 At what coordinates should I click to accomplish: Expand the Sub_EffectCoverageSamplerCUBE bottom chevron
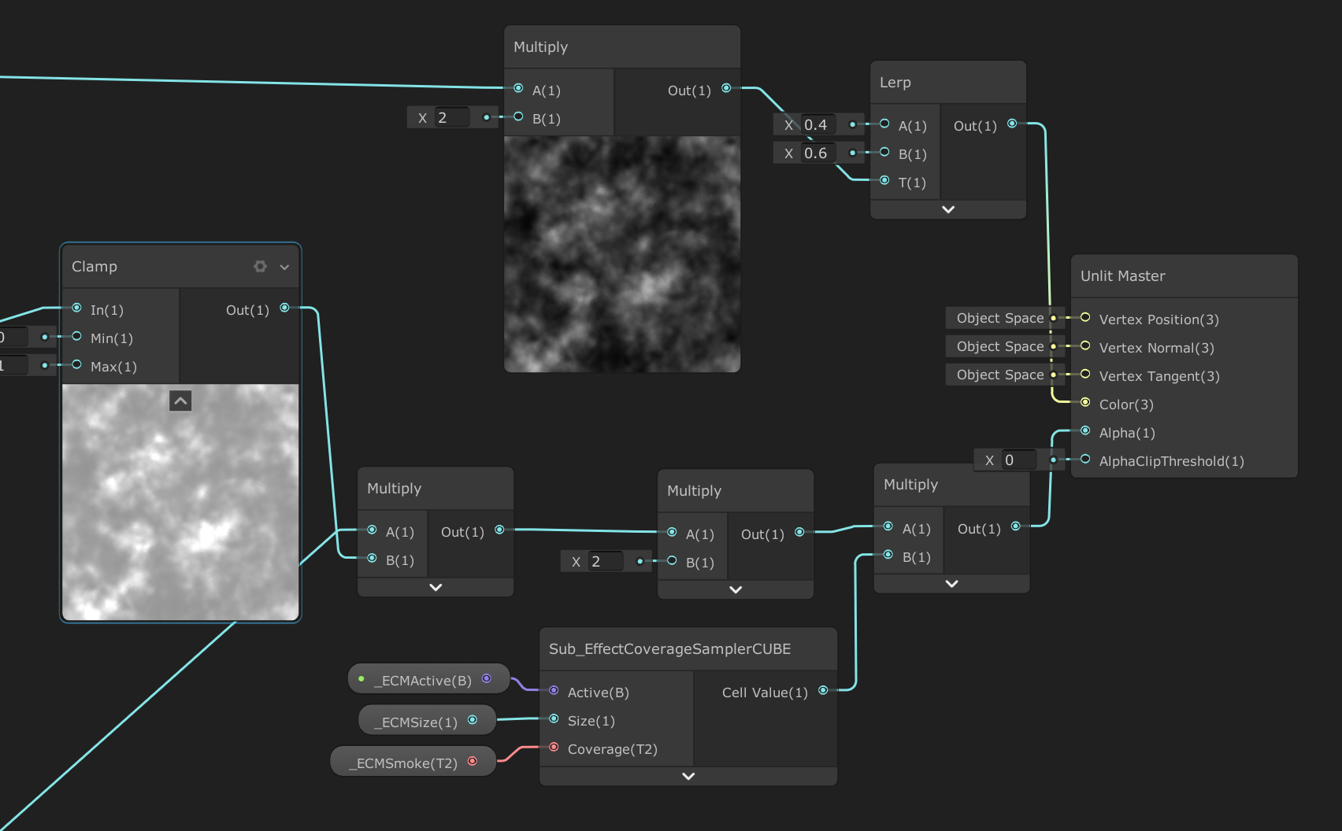click(x=687, y=776)
